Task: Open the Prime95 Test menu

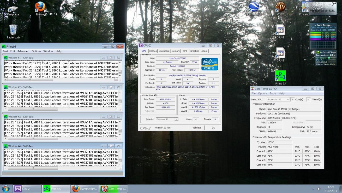Action: (x=5, y=51)
